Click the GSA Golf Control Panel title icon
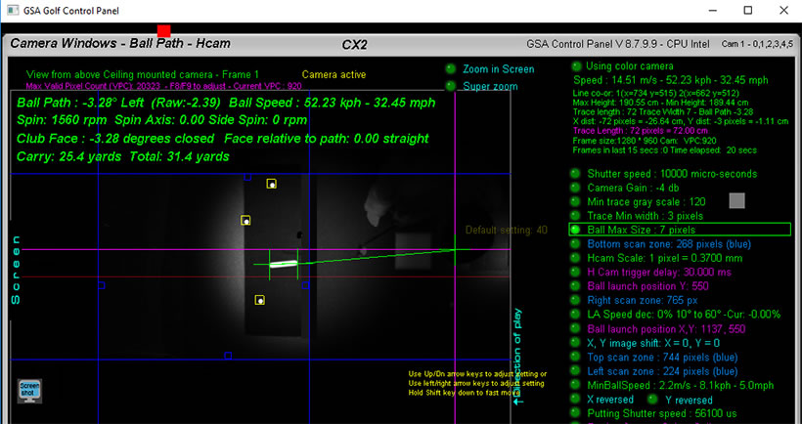The height and width of the screenshot is (424, 802). click(x=13, y=10)
